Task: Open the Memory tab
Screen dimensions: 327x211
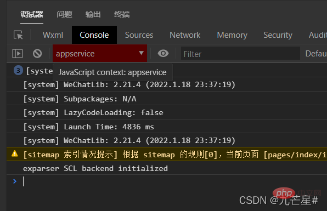Action: pos(232,35)
